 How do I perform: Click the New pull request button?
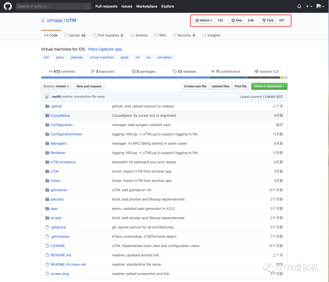coord(89,86)
